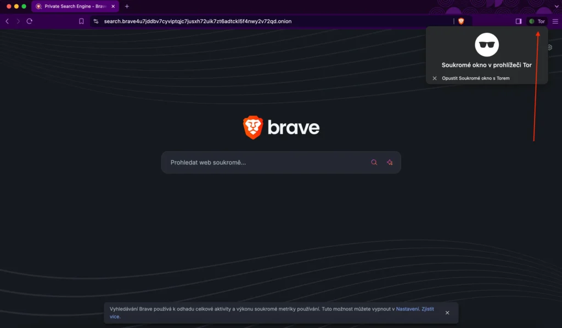Image resolution: width=562 pixels, height=328 pixels.
Task: Go back to the previous page
Action: pyautogui.click(x=7, y=21)
